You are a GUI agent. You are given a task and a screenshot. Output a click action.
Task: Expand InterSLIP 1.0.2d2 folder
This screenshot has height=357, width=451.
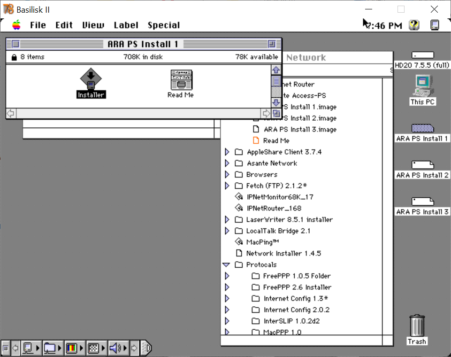(227, 321)
